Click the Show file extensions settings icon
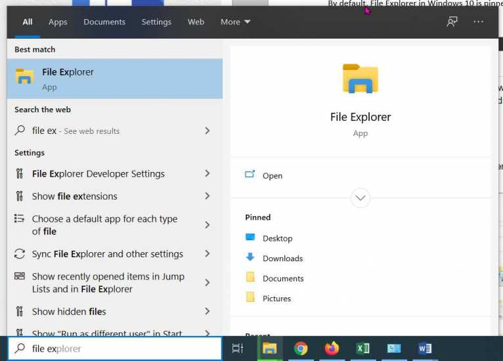Screen dimensions: 503x361 [x=19, y=196]
